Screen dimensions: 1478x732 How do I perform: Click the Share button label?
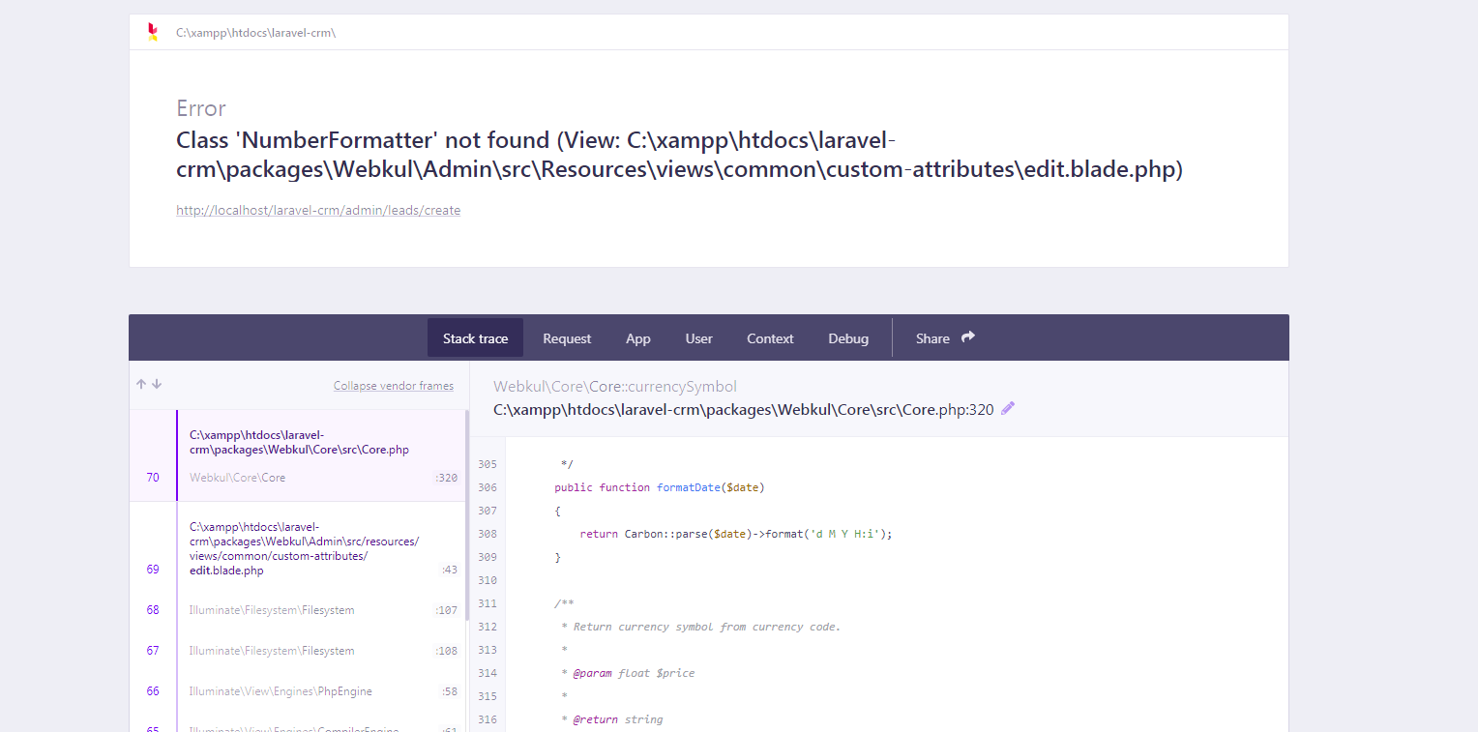pyautogui.click(x=932, y=338)
